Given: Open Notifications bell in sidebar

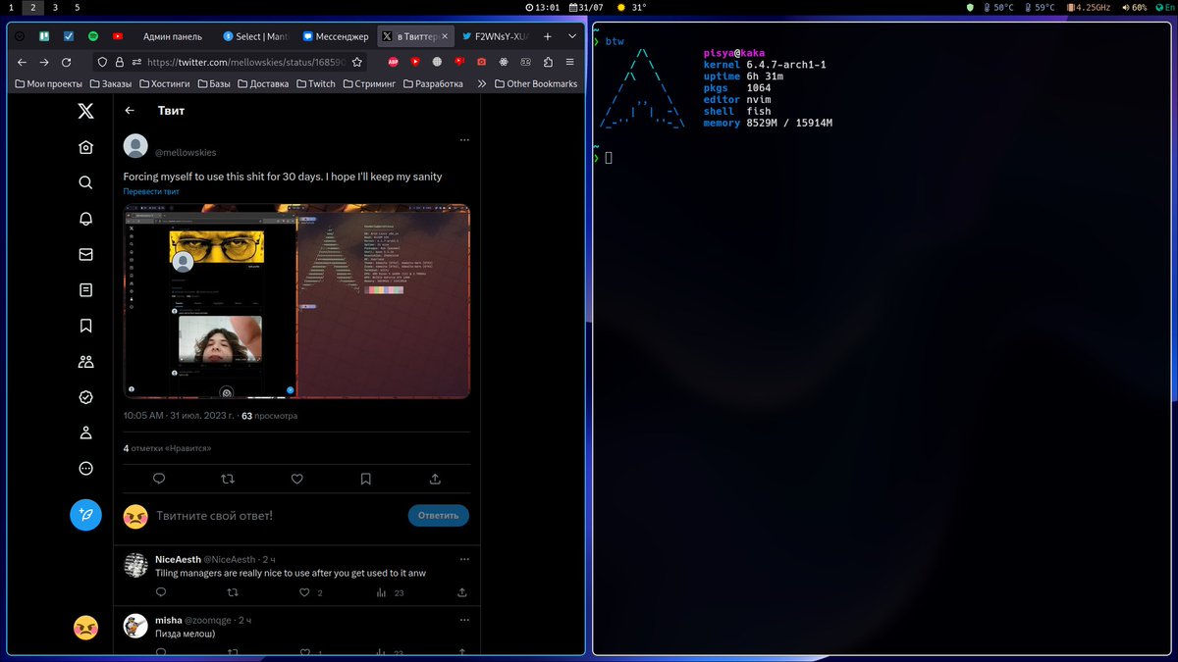Looking at the screenshot, I should 85,219.
